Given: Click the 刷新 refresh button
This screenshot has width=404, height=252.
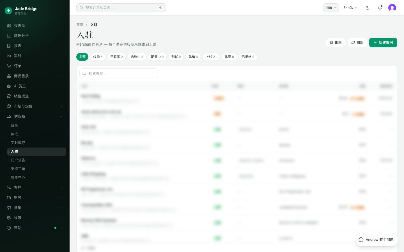Looking at the screenshot, I should point(357,43).
